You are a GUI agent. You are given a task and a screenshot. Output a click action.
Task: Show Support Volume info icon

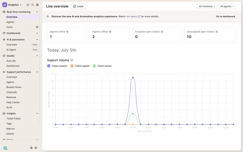coord(72,60)
